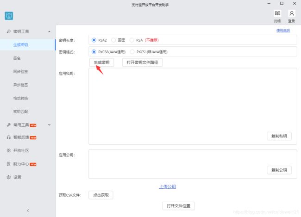Screen dimensions: 301x217
Task: Click the Alipay shield logo icon
Action: 9,16
